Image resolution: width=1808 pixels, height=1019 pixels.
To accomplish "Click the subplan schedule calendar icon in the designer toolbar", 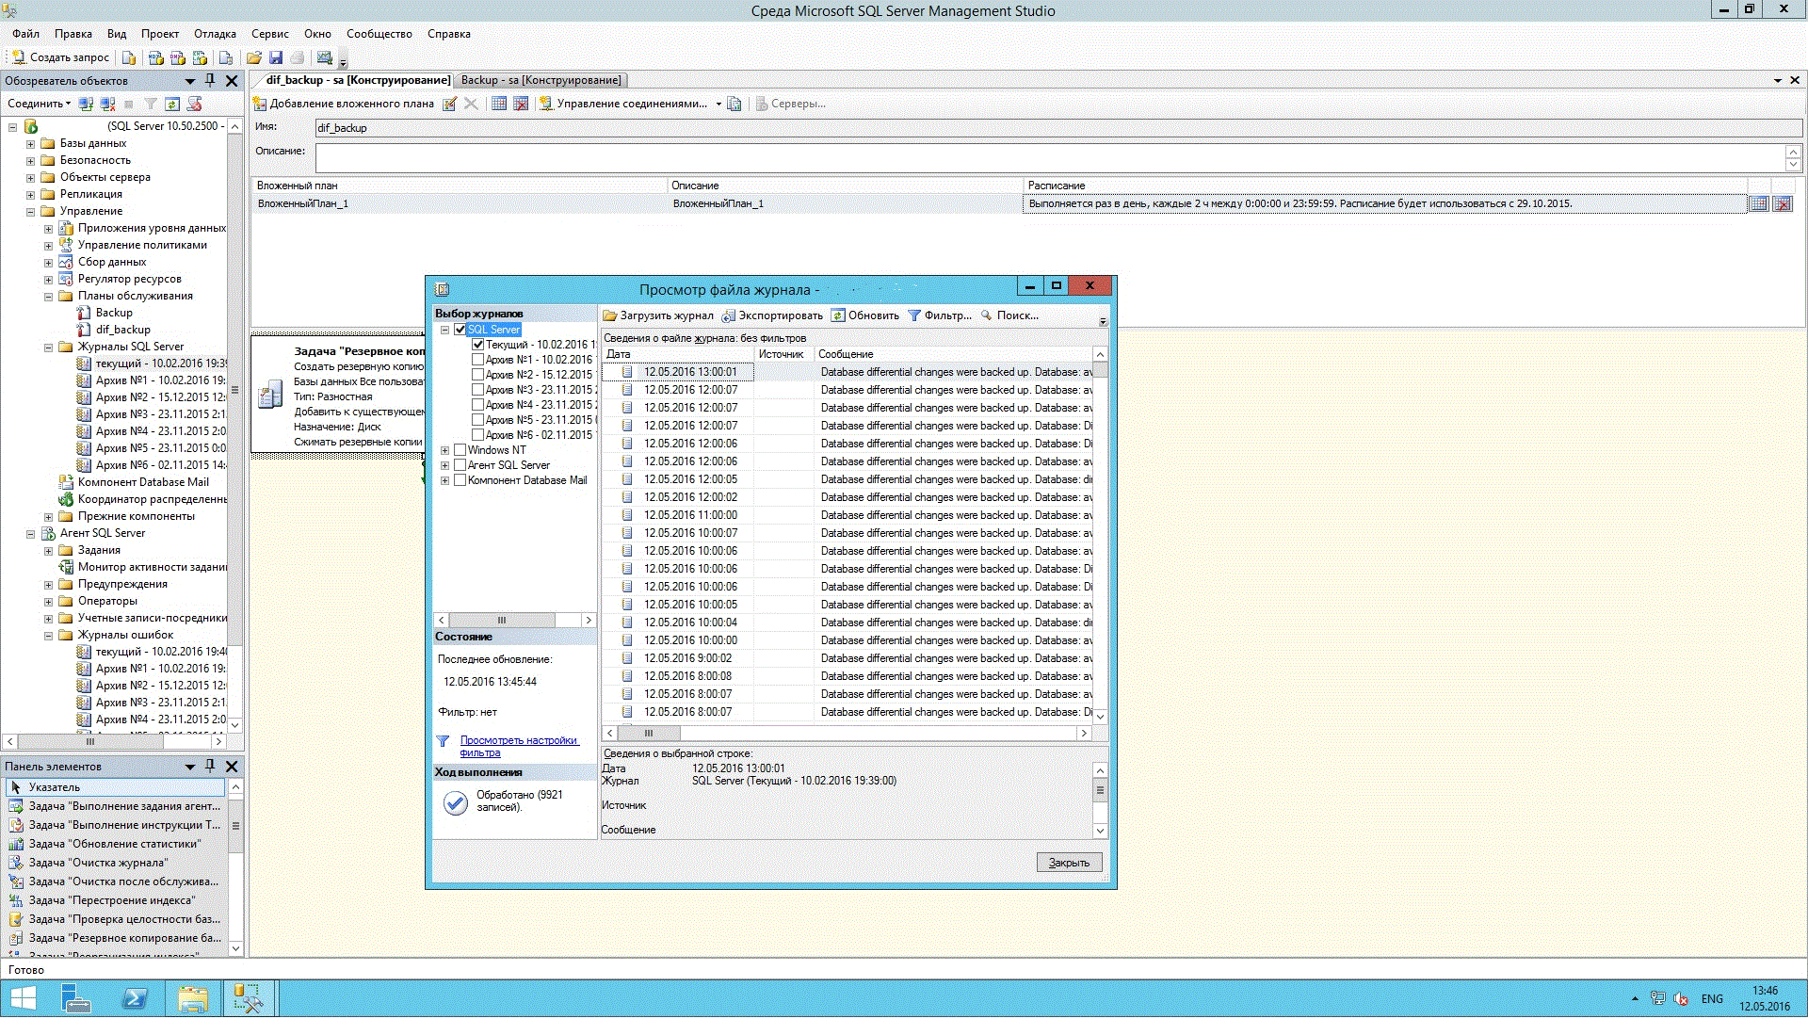I will pos(499,104).
